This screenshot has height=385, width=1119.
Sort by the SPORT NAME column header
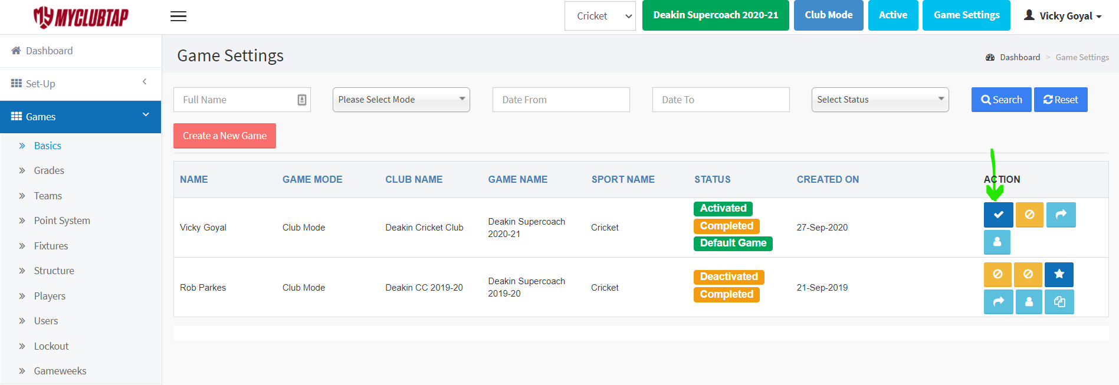[x=623, y=179]
